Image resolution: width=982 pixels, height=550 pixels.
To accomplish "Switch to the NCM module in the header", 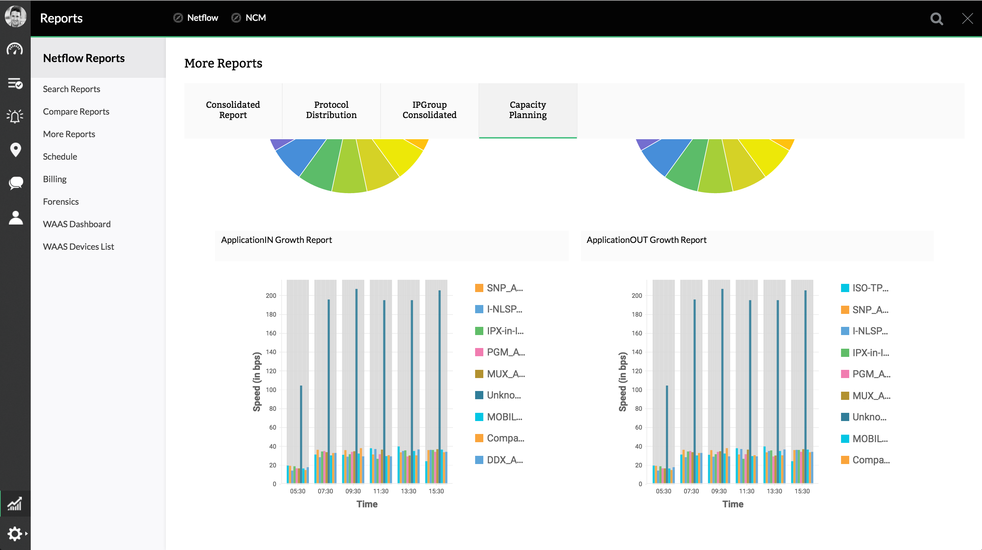I will [x=255, y=18].
